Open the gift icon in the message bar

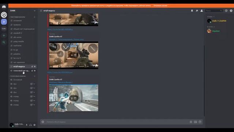tap(191, 122)
